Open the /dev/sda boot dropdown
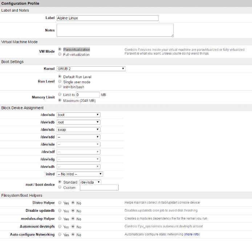252x242 pixels. [x=78, y=115]
